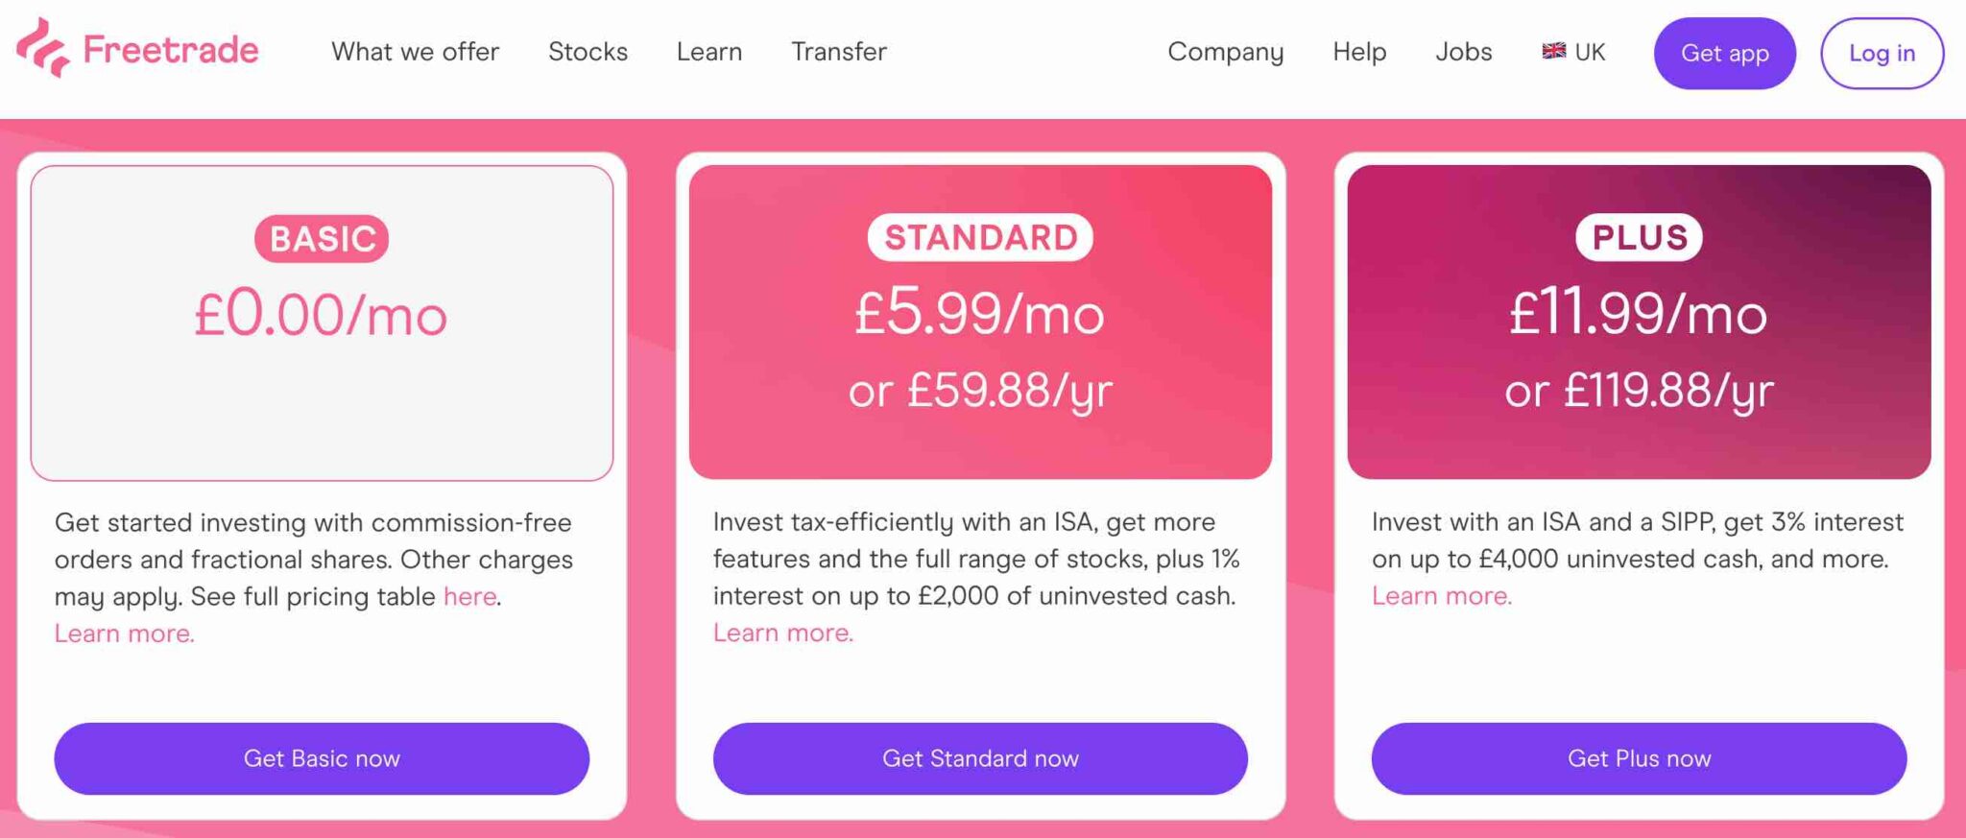Click Learn more under the Basic plan
Screen dimensions: 1966x838
123,633
